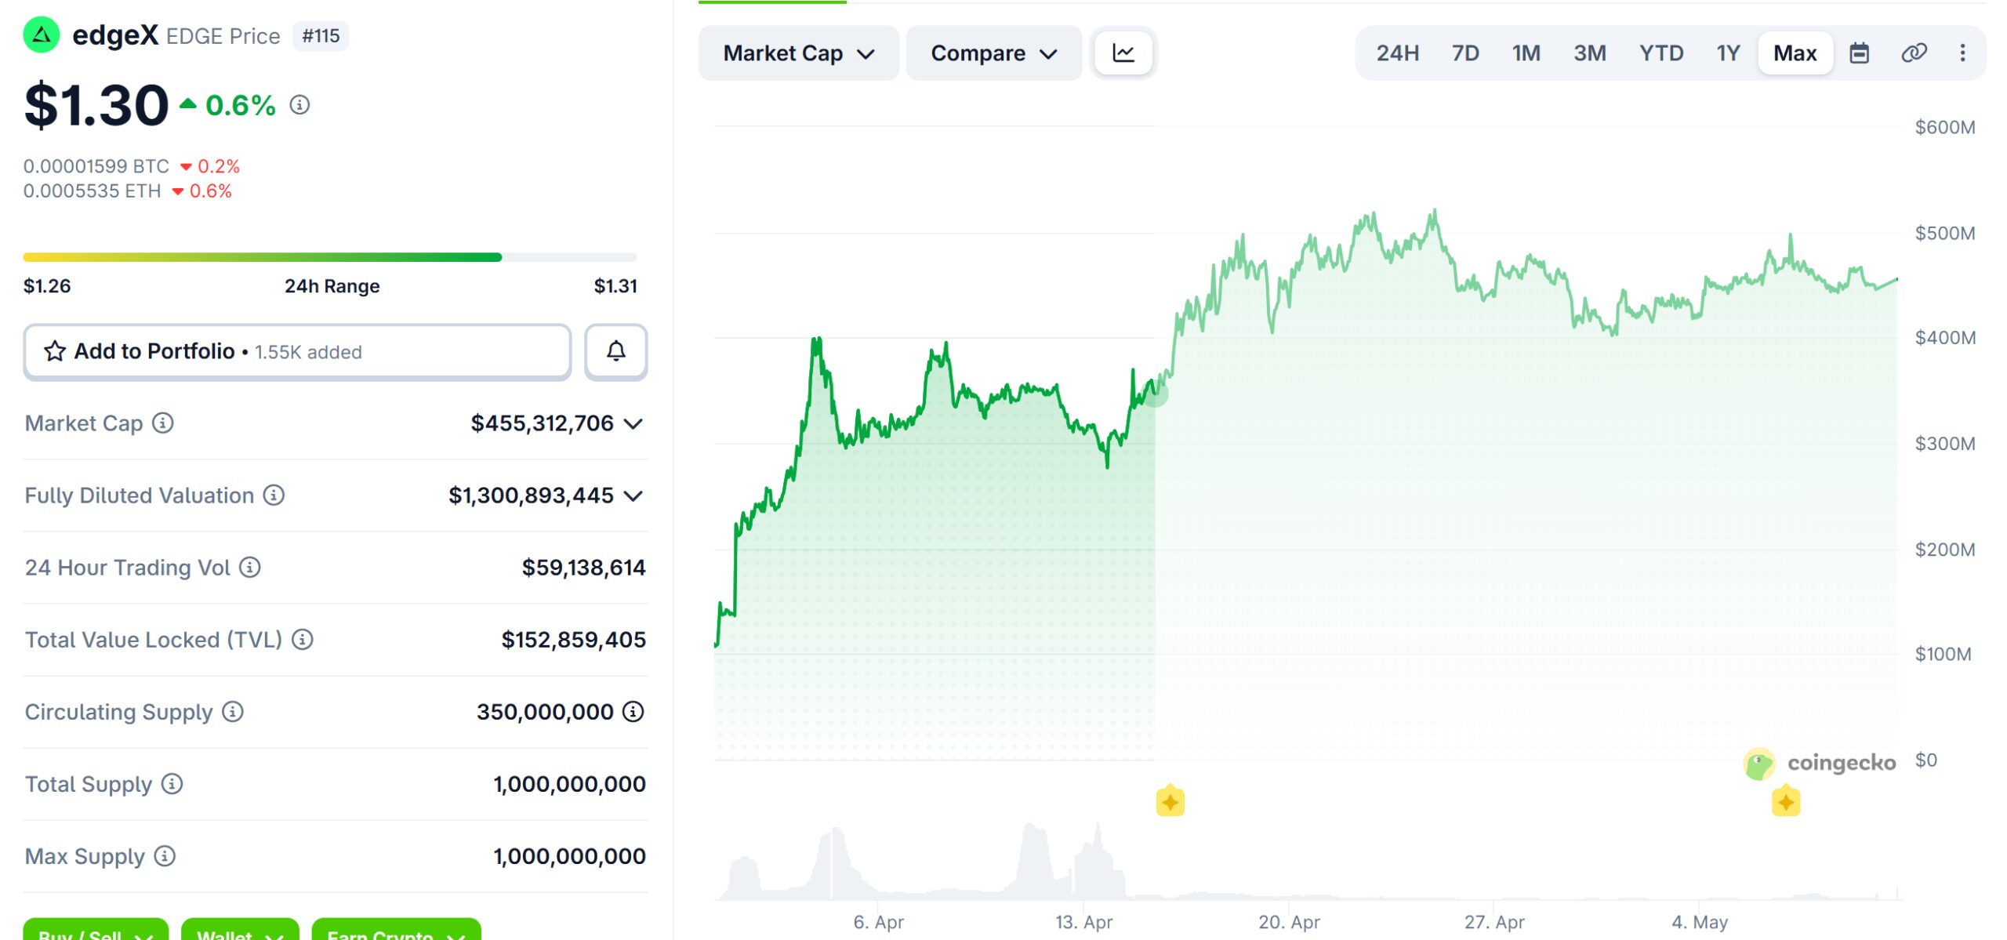Click yellow news marker near 13. Apr
The width and height of the screenshot is (2007, 940).
tap(1170, 801)
